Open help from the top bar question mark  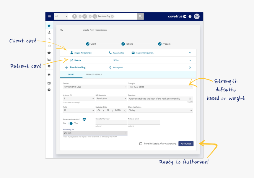point(190,16)
